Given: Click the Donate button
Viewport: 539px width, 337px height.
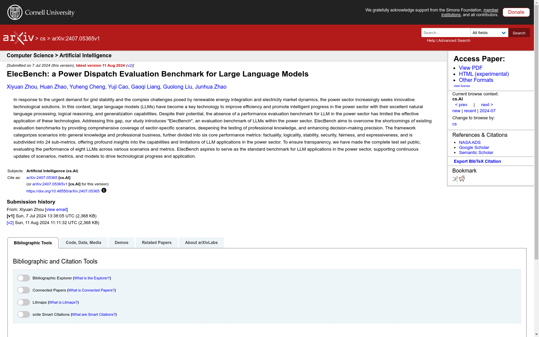Looking at the screenshot, I should pos(516,12).
